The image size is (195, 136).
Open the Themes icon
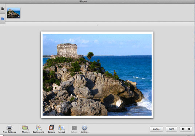[25, 128]
